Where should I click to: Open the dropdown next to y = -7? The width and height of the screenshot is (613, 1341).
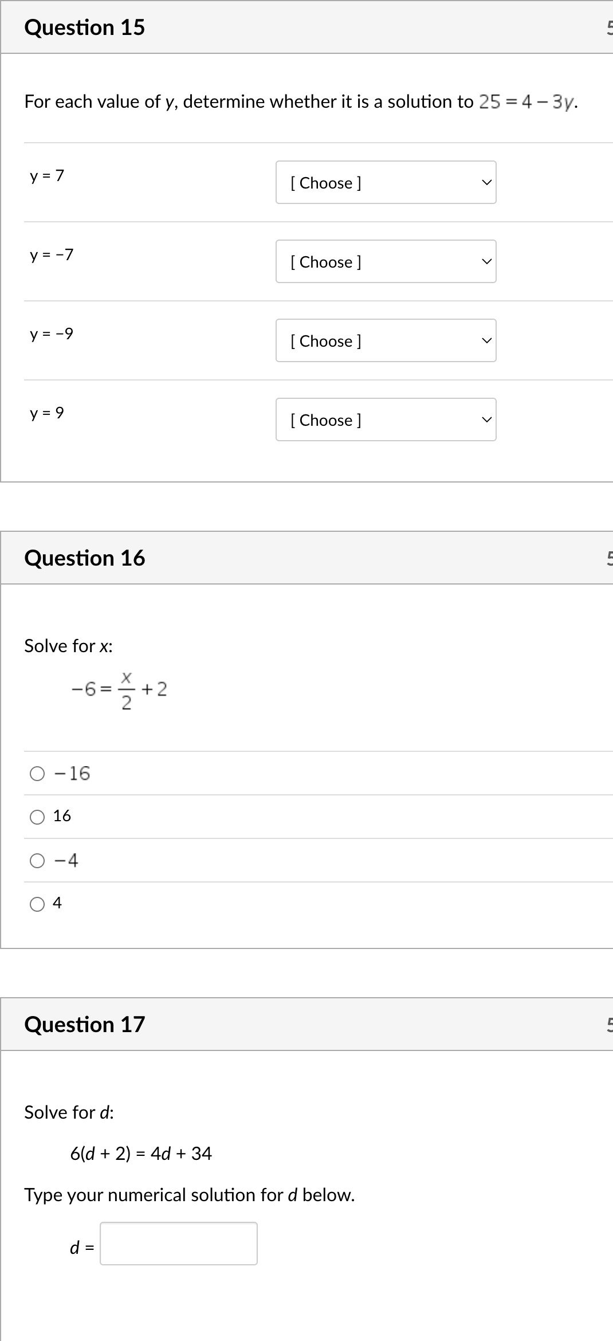(386, 261)
